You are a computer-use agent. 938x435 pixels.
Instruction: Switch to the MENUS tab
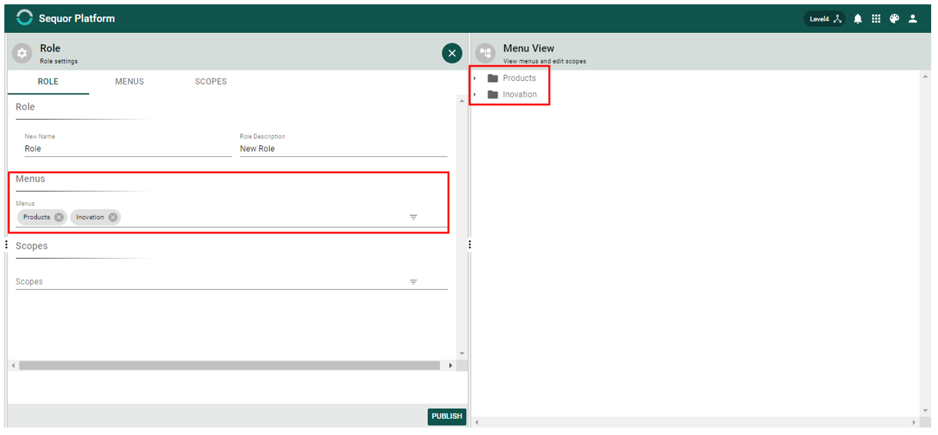(x=130, y=82)
